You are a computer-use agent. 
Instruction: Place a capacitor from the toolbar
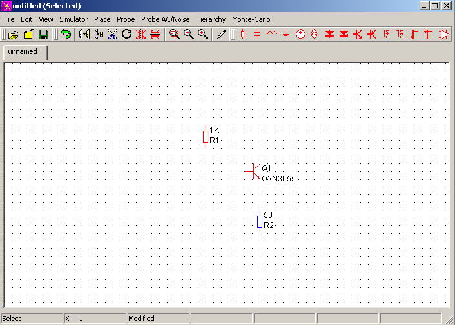257,35
